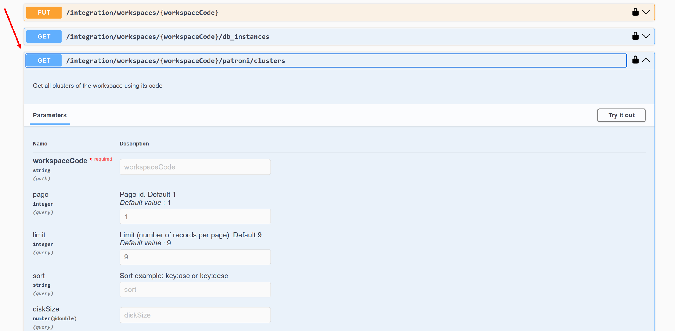The image size is (675, 331).
Task: Click lock icon on db_instances endpoint
Action: 635,36
